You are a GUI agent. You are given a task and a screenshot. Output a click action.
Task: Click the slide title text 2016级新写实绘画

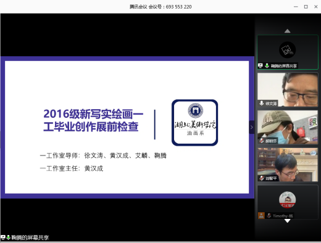[x=93, y=114]
